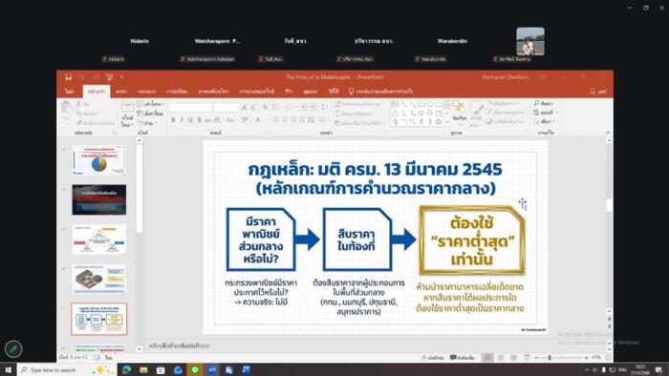Select the Text Box shape in shapes gallery
The image size is (669, 376).
395,104
